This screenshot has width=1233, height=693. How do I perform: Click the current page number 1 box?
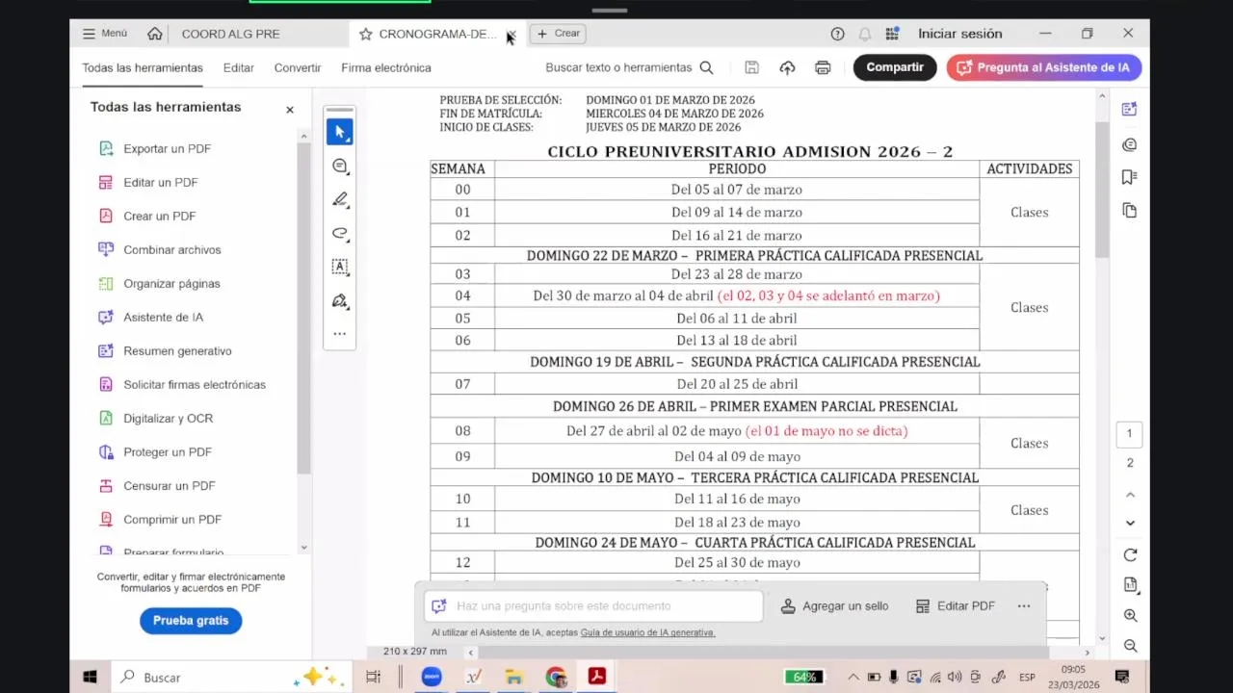[x=1130, y=433]
